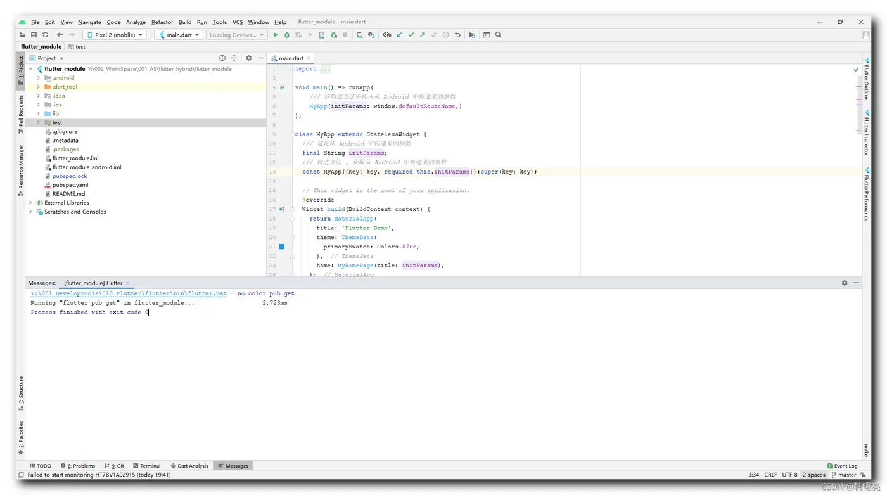Click the Collapse All icon in Project panel

234,58
